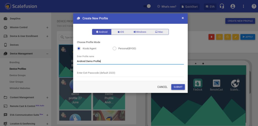
Task: Apply the selected profile with APPLY
Action: [x=248, y=37]
